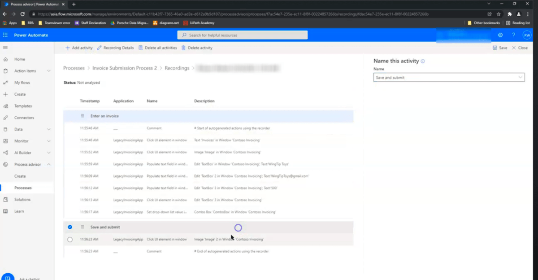
Task: Select the End of autogenerated actions comment
Action: tap(208, 251)
